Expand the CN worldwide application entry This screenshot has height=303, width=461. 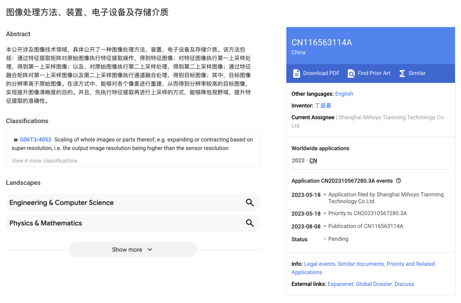[x=313, y=160]
